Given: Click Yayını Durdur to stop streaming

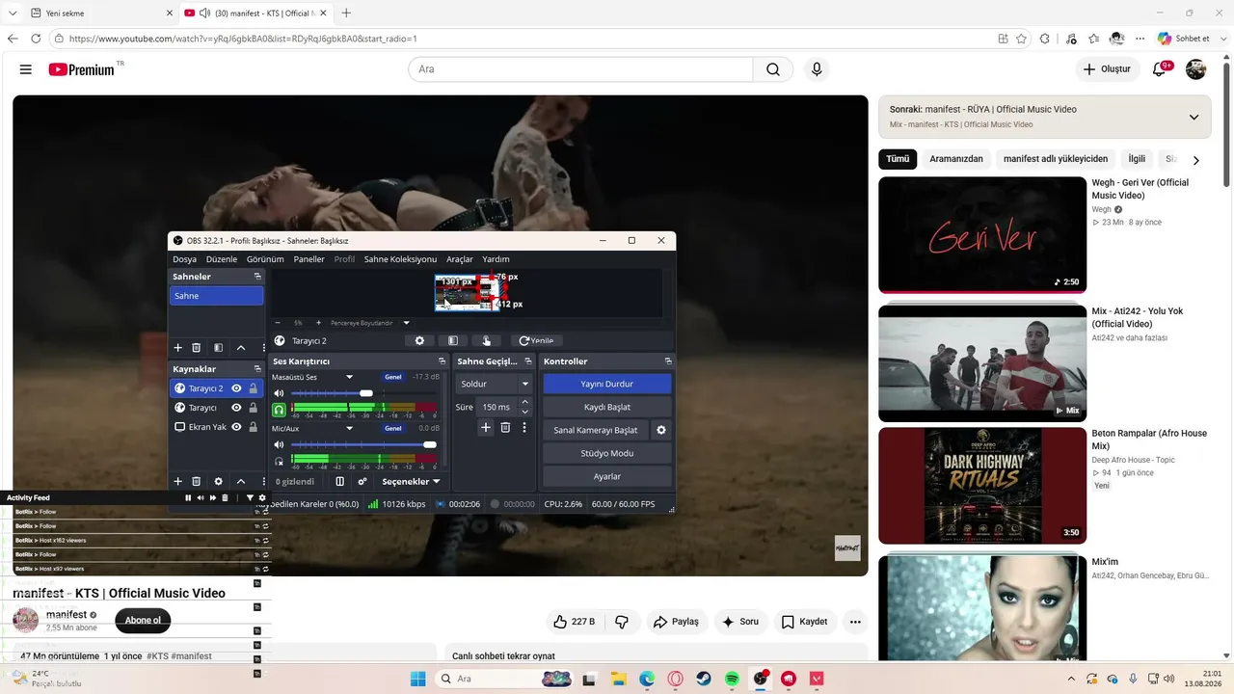Looking at the screenshot, I should pos(606,384).
